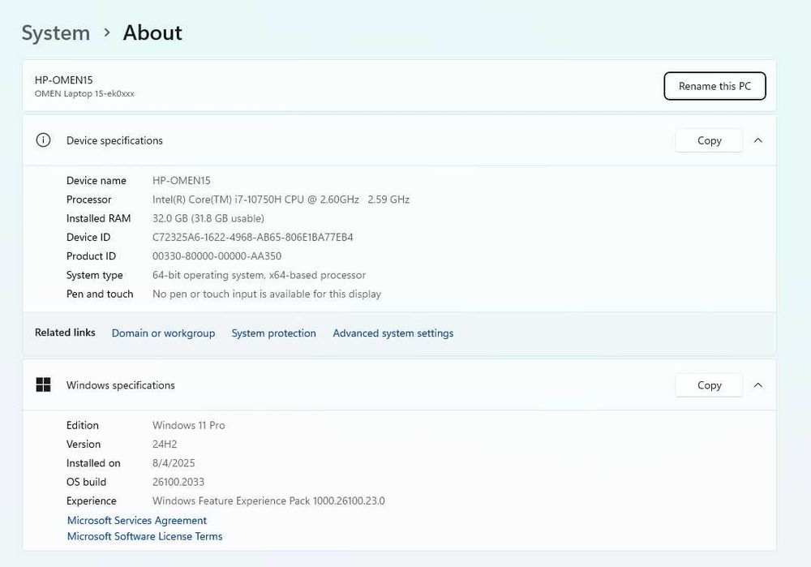The height and width of the screenshot is (567, 811).
Task: Click the Product ID label
Action: click(91, 256)
